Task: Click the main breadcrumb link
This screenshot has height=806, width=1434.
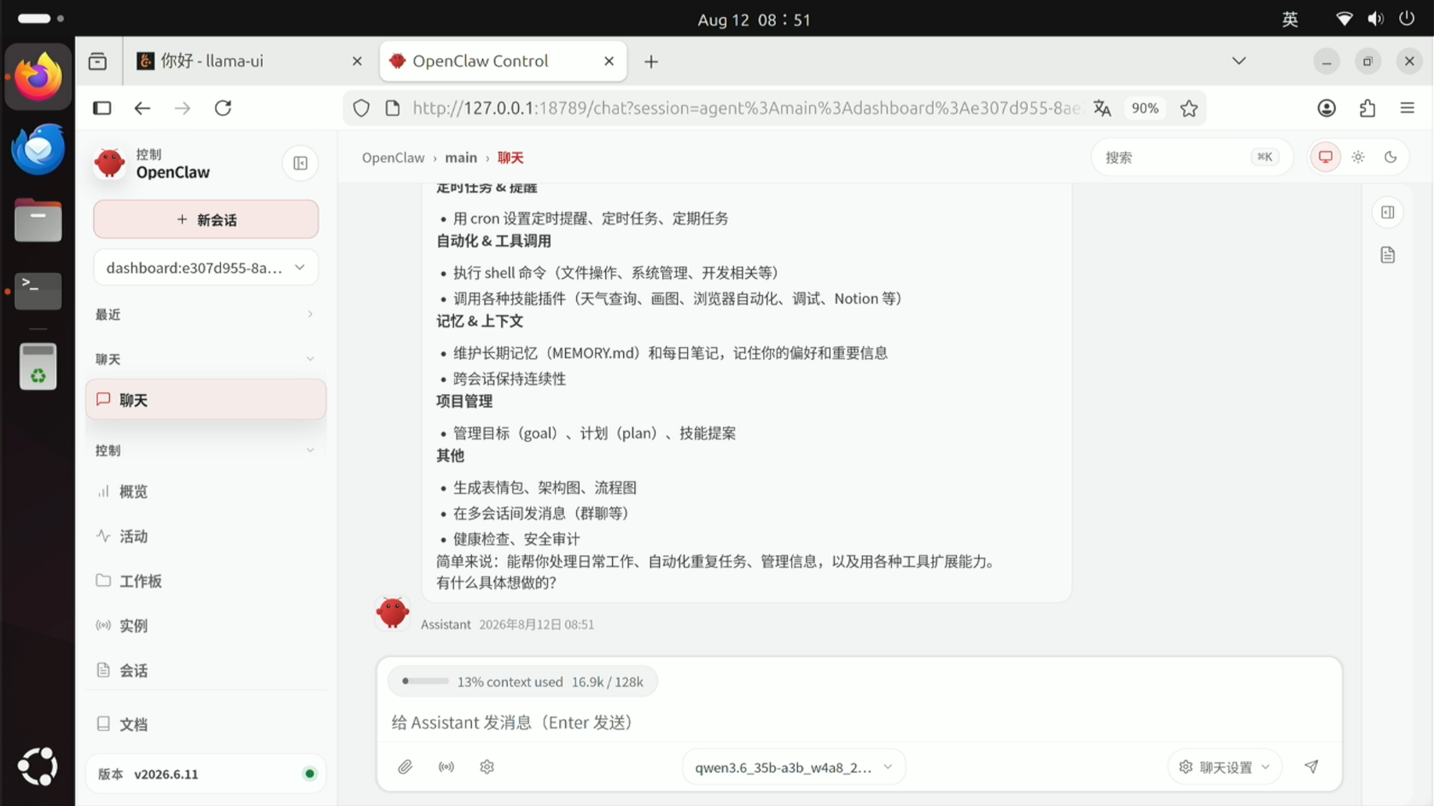Action: [461, 158]
